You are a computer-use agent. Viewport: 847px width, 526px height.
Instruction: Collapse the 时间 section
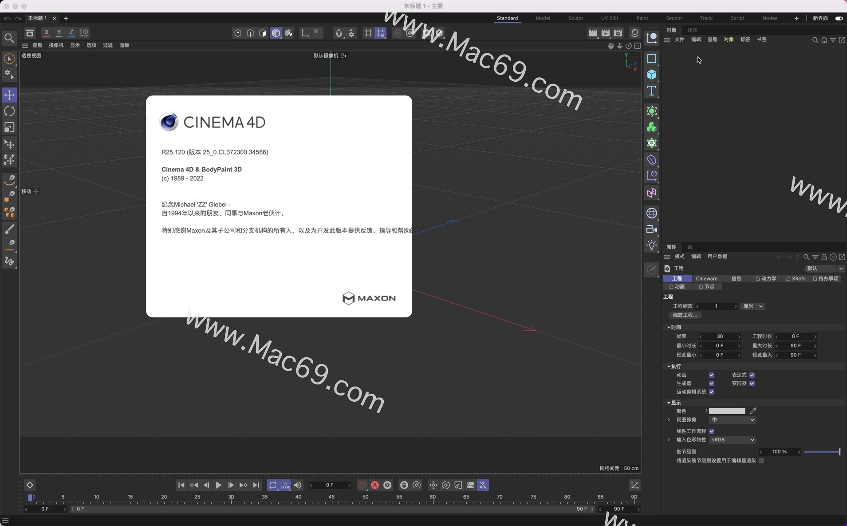pyautogui.click(x=669, y=328)
